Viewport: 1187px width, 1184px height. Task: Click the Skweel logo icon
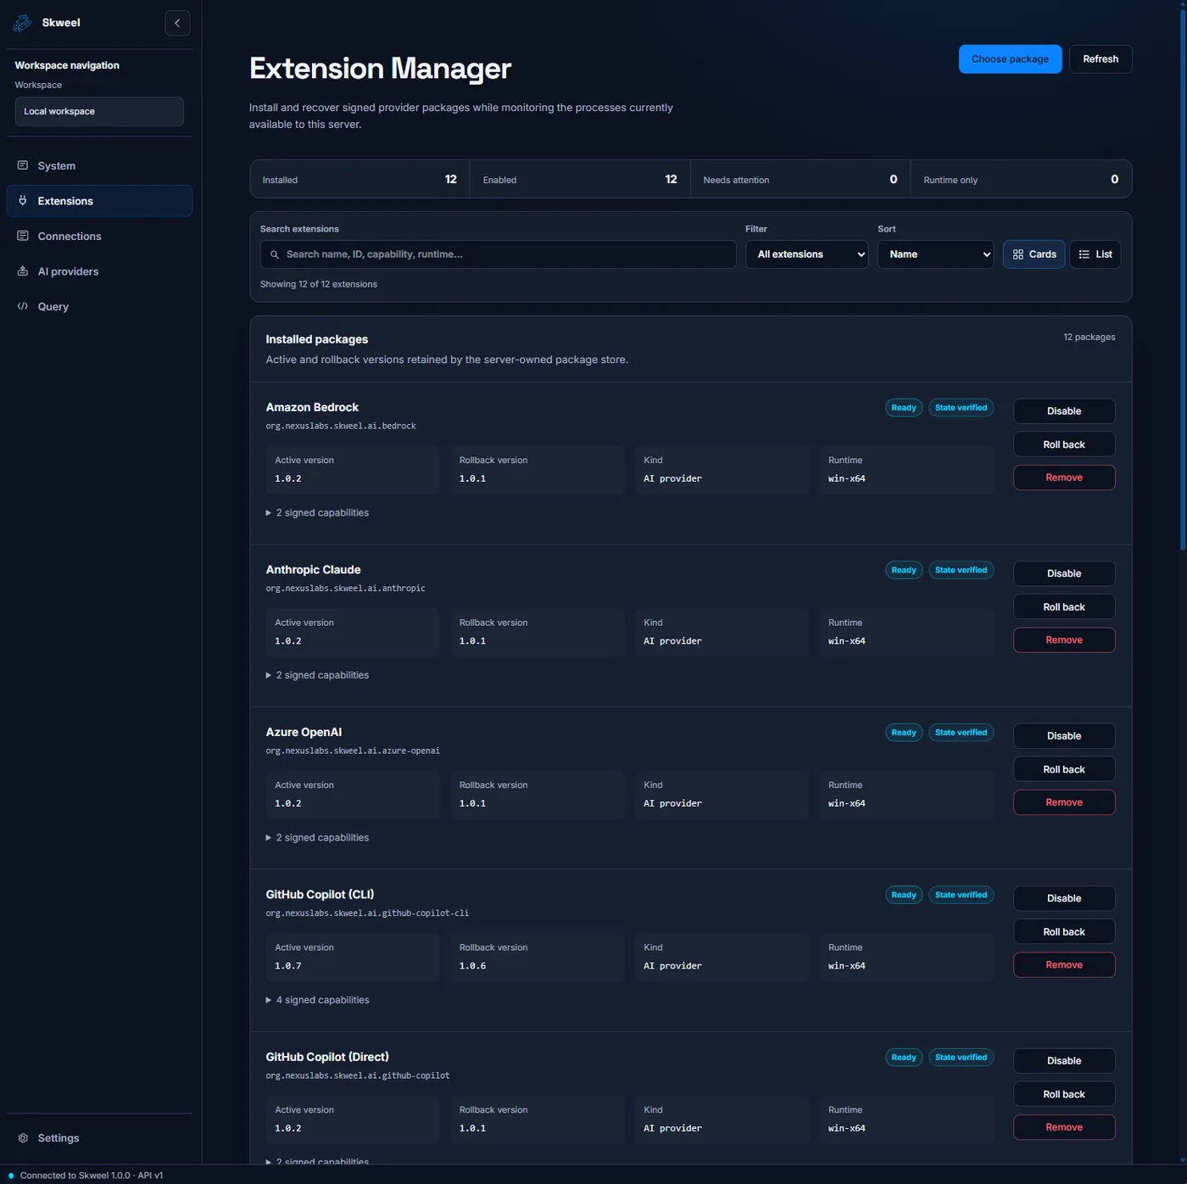pos(22,23)
